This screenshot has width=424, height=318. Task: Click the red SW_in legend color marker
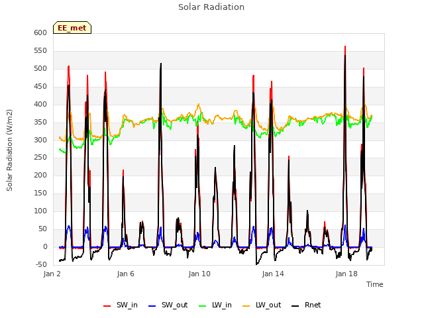point(107,306)
